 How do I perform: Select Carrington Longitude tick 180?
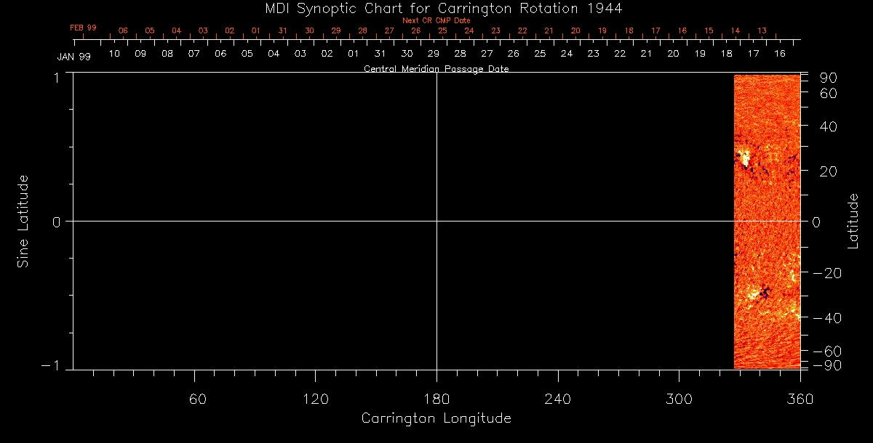pyautogui.click(x=436, y=399)
